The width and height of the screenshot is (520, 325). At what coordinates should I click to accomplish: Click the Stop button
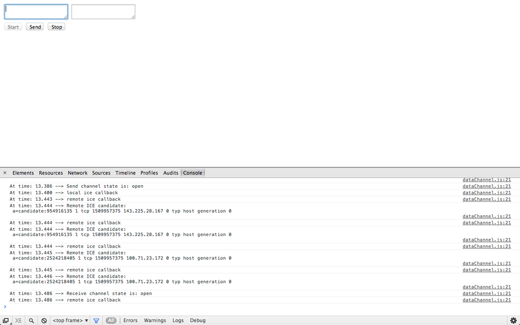[x=56, y=27]
